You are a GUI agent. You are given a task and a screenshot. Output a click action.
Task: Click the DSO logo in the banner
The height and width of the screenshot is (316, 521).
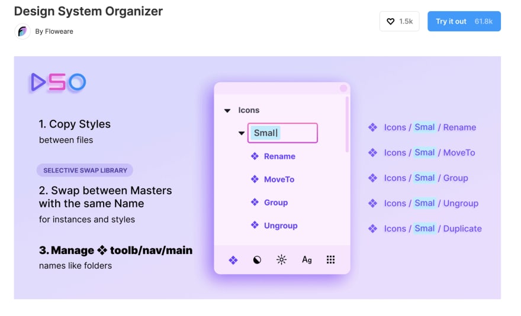(x=59, y=82)
